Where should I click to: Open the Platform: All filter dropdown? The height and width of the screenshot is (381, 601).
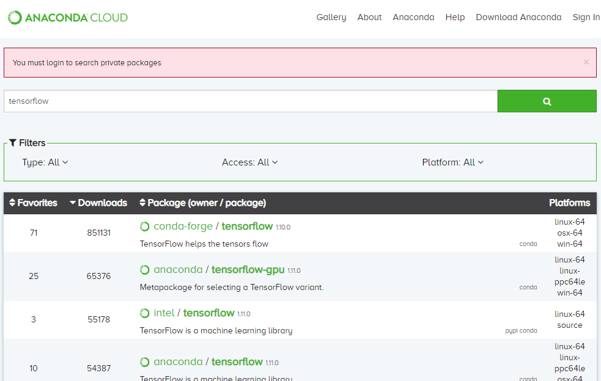coord(452,162)
